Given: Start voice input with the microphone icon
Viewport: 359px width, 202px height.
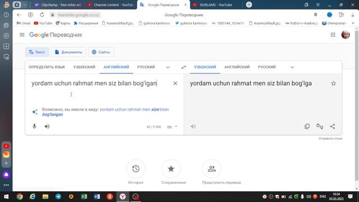Looking at the screenshot, I should [34, 126].
